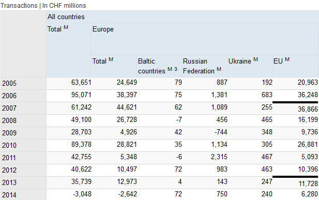Click the M marker next to EU header
The height and width of the screenshot is (200, 319).
[287, 59]
